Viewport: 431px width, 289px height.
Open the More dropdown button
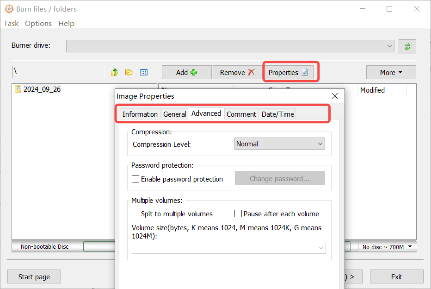(391, 72)
